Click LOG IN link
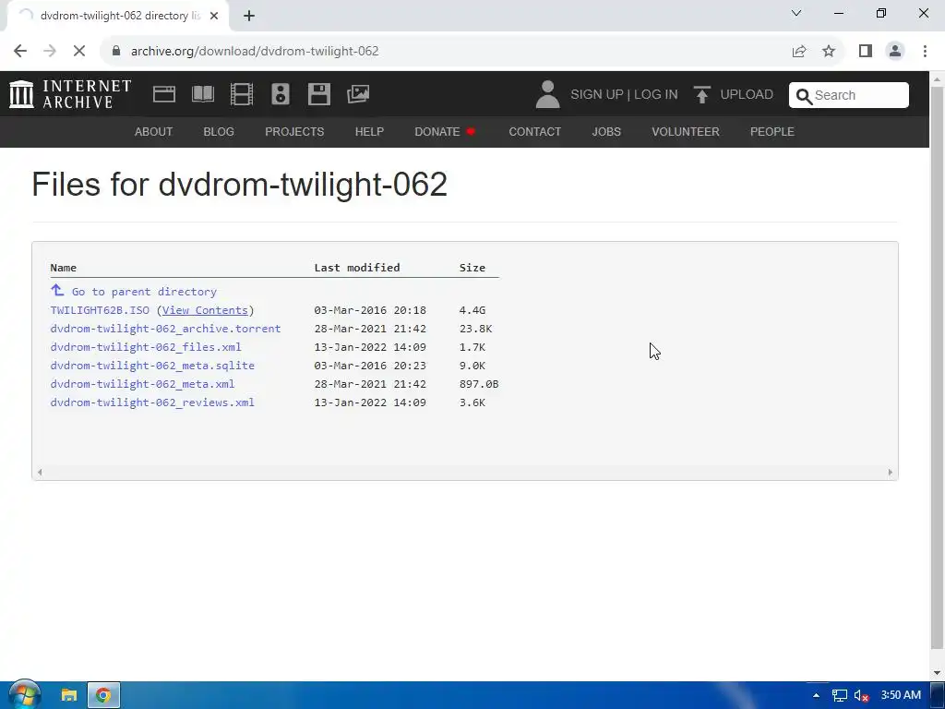The height and width of the screenshot is (709, 945). [x=656, y=95]
